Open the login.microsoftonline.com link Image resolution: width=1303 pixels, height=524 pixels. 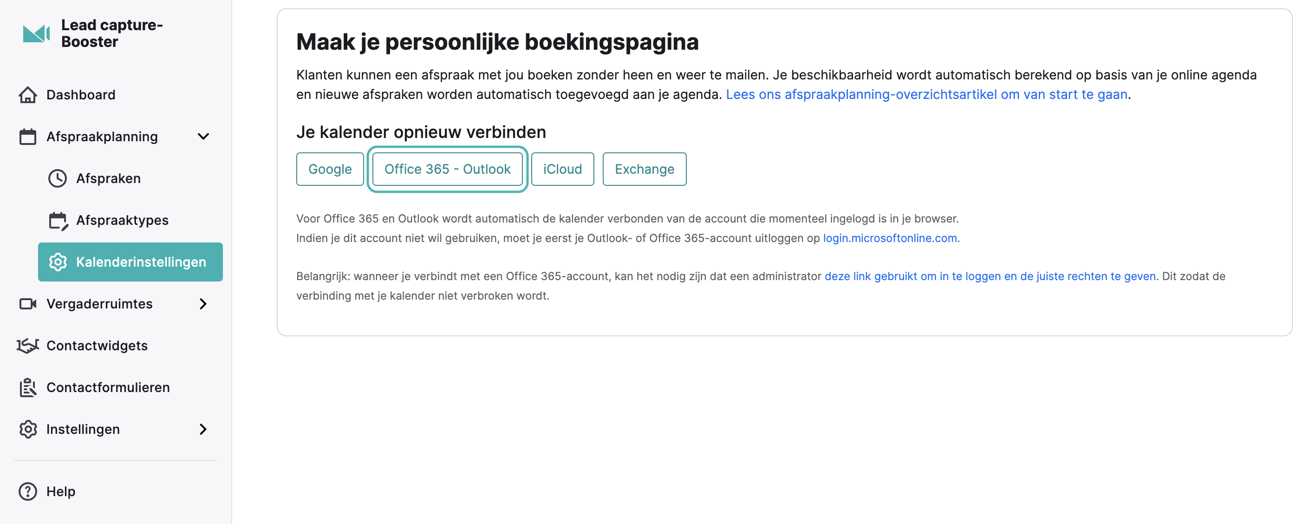click(890, 238)
